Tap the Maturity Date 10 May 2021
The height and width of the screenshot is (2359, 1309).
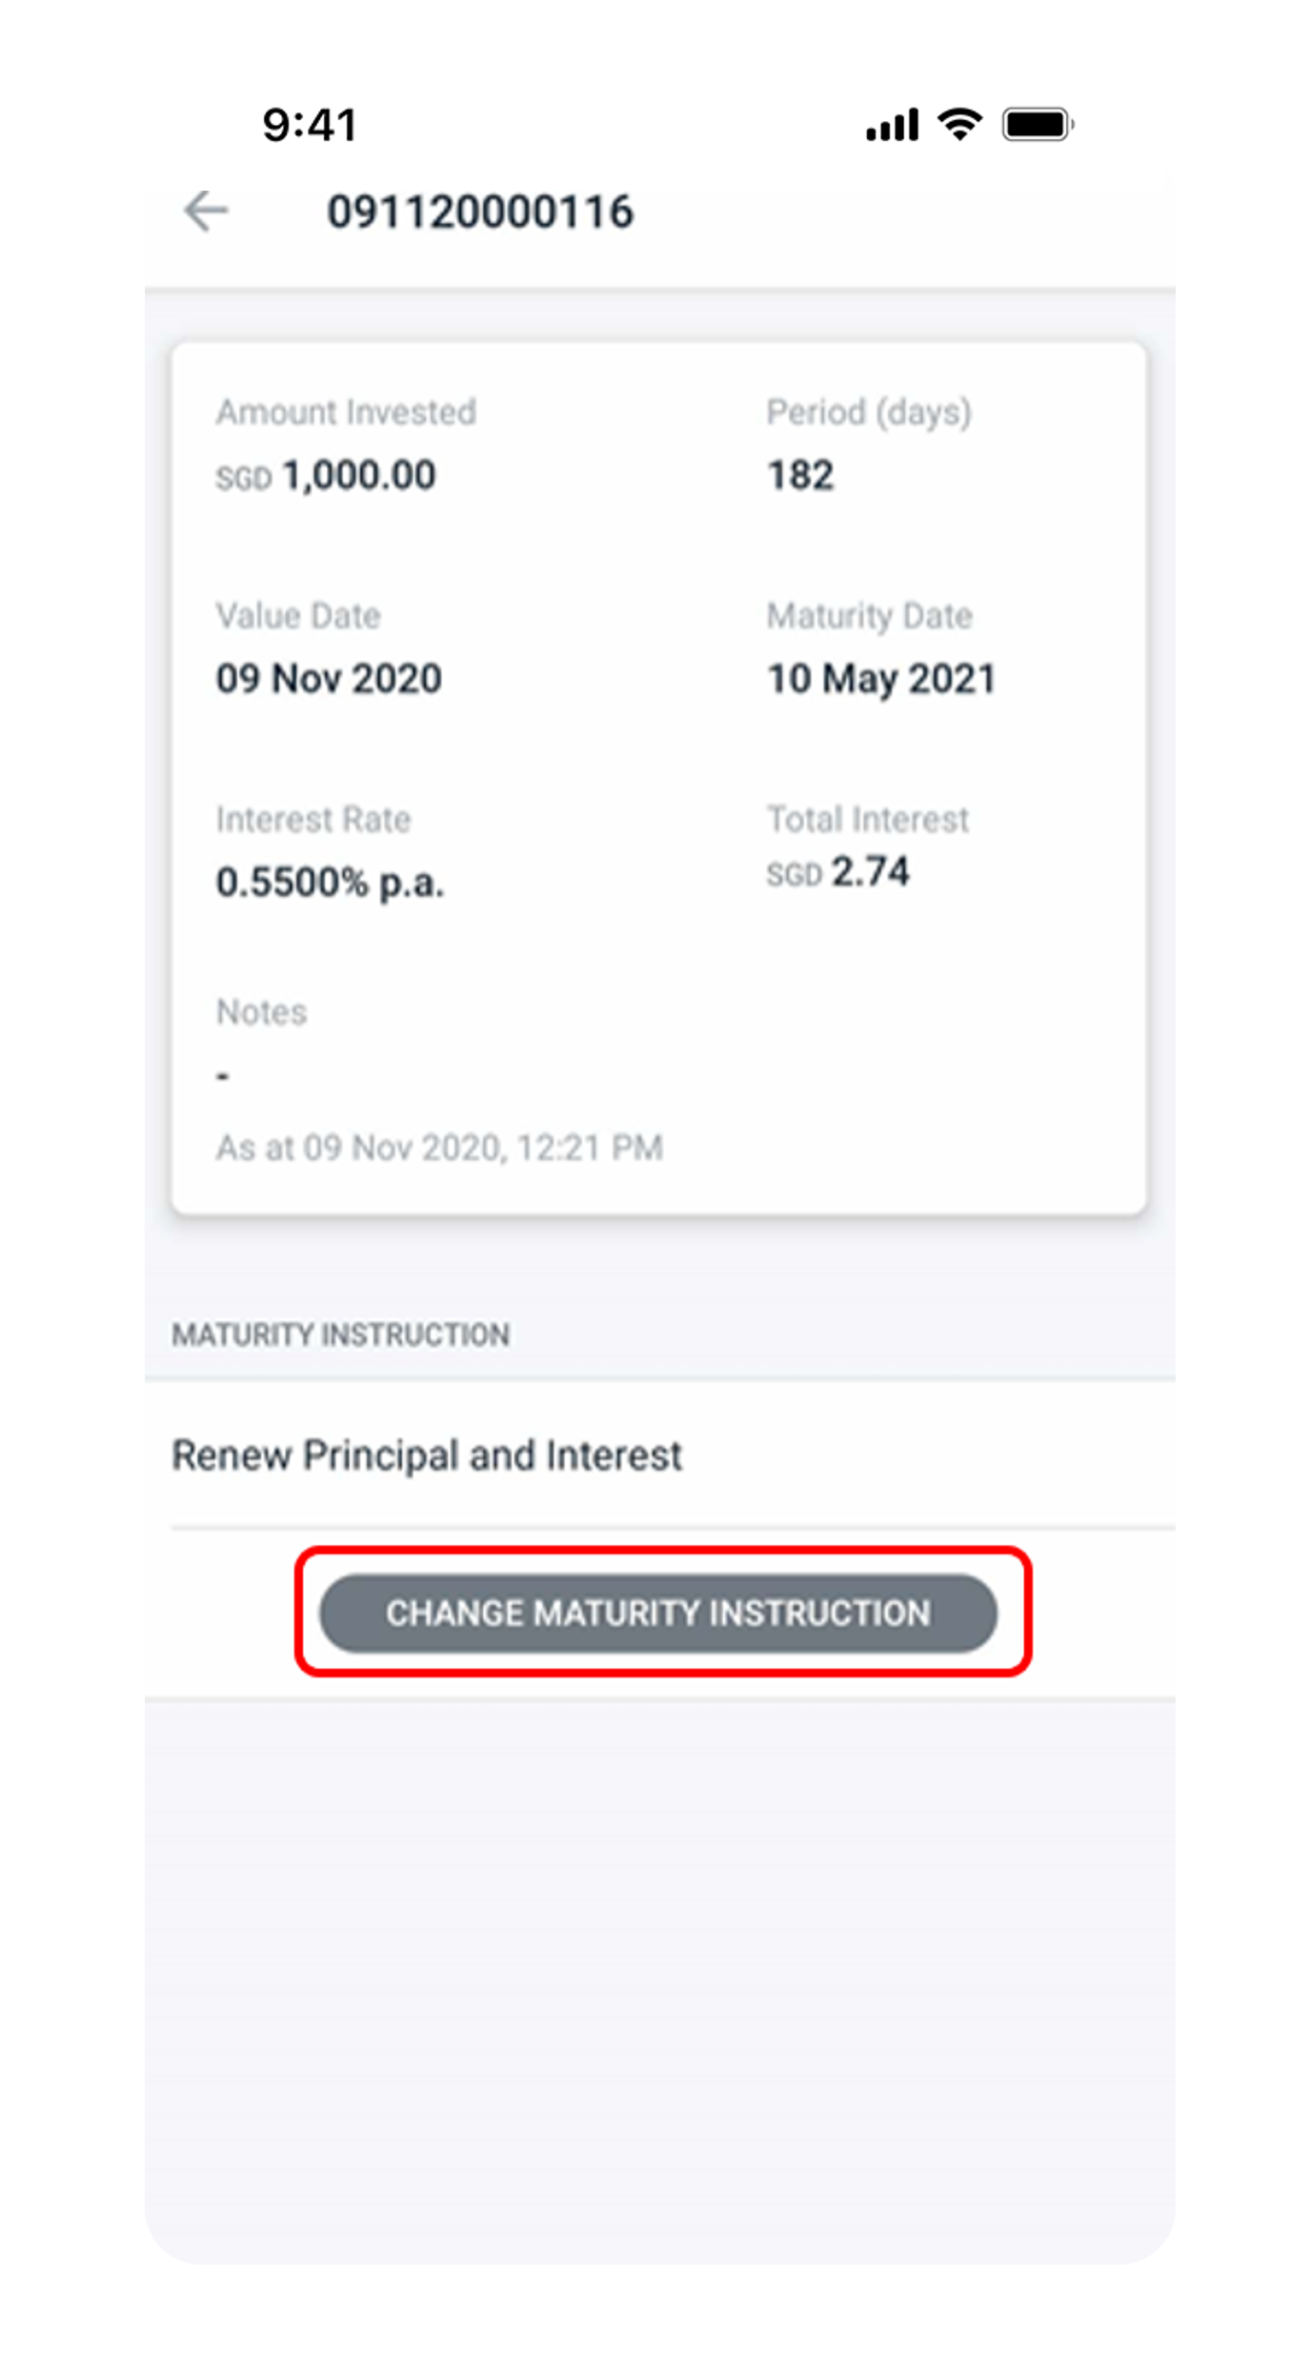point(881,680)
